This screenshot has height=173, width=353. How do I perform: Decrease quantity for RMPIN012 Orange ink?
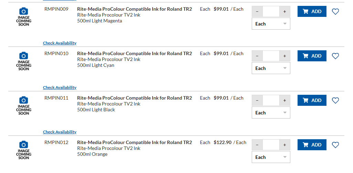tap(257, 145)
